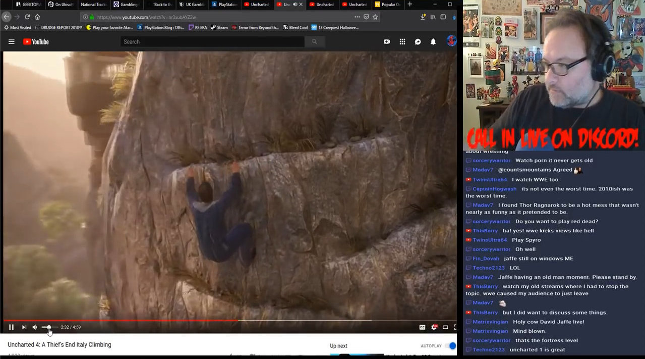Click the YouTube search field
Screen dimensions: 645x359
tap(212, 42)
